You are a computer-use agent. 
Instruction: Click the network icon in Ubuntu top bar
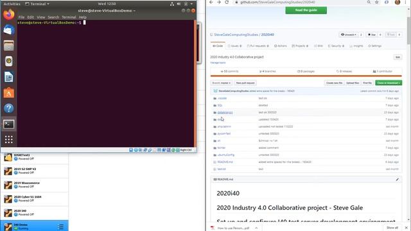click(x=172, y=4)
